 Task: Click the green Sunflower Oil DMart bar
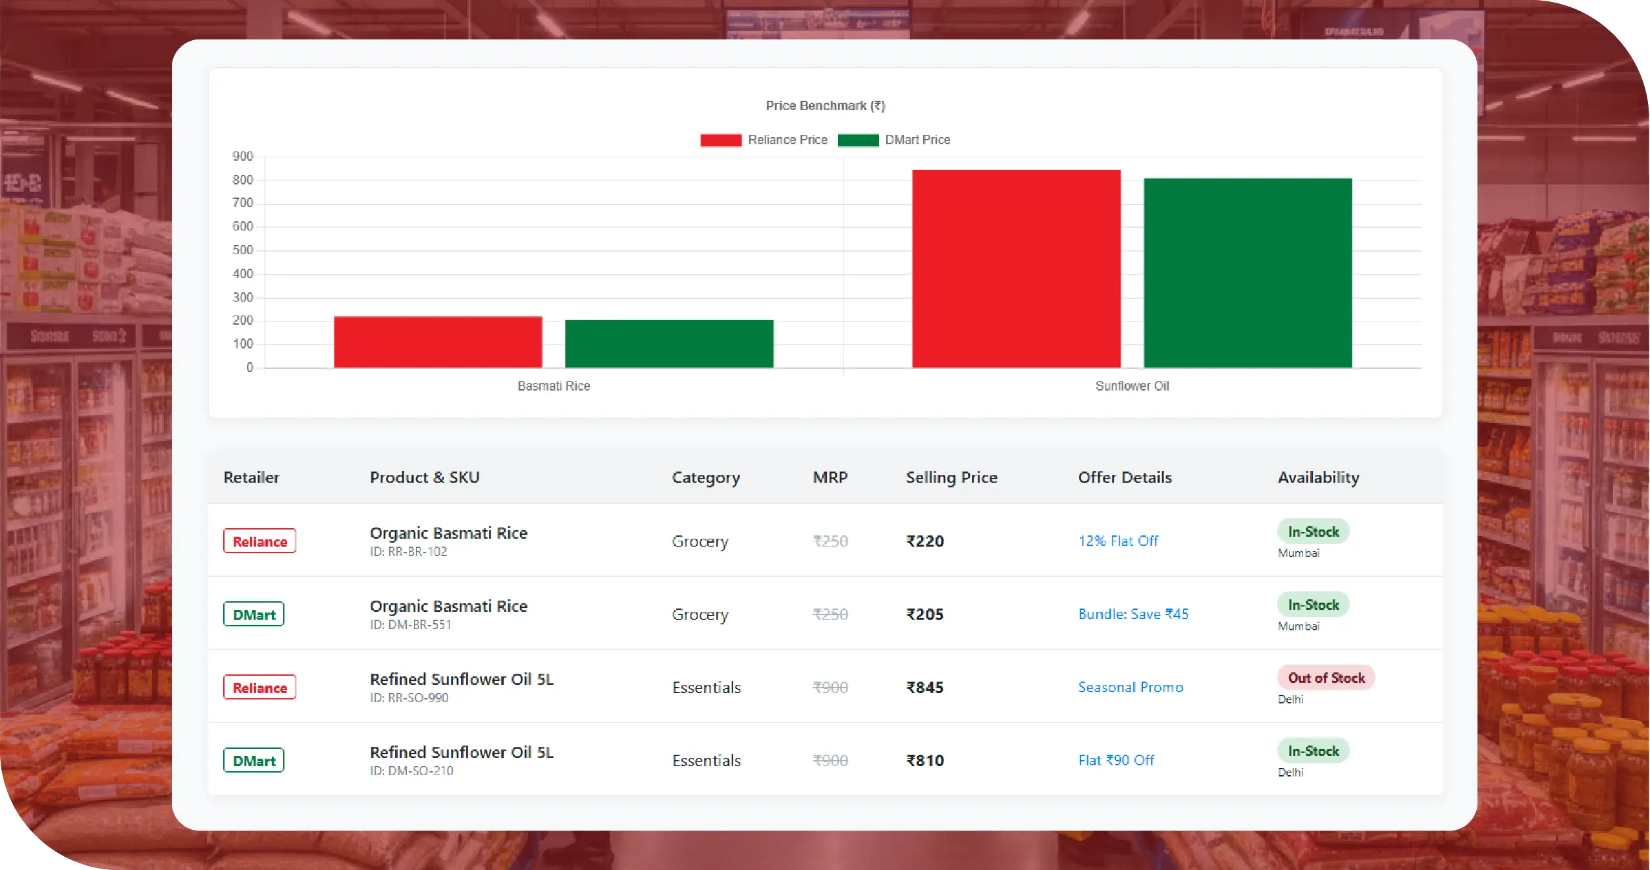1247,273
